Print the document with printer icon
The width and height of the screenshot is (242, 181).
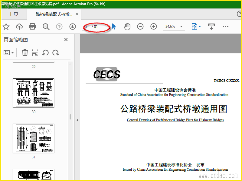(x=32, y=27)
